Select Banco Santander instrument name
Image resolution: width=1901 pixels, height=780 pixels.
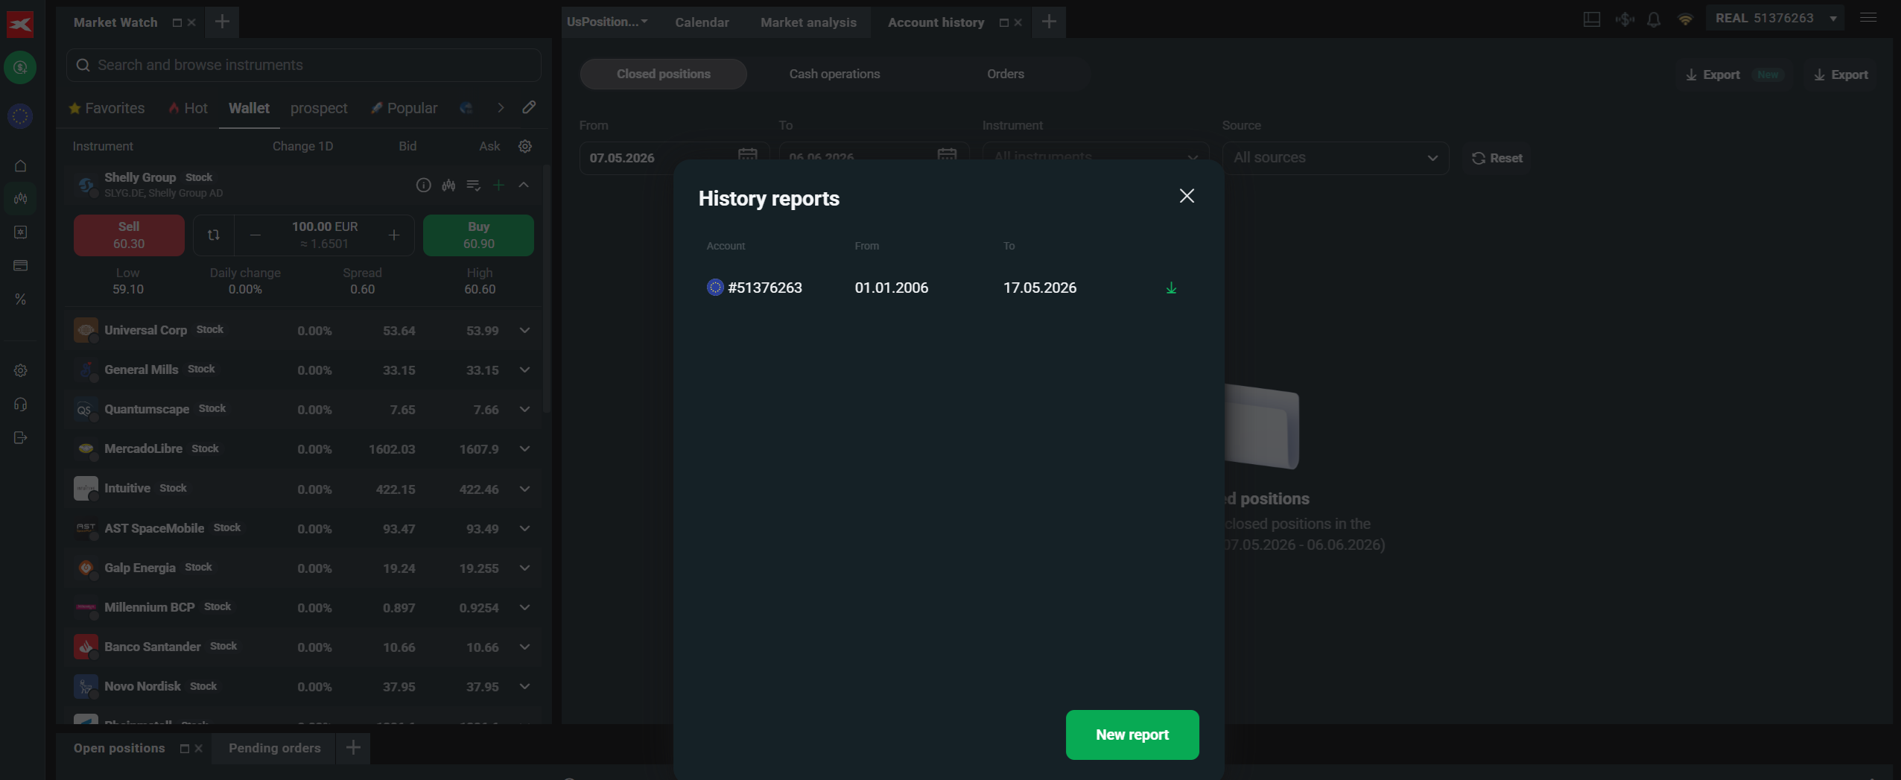click(153, 647)
